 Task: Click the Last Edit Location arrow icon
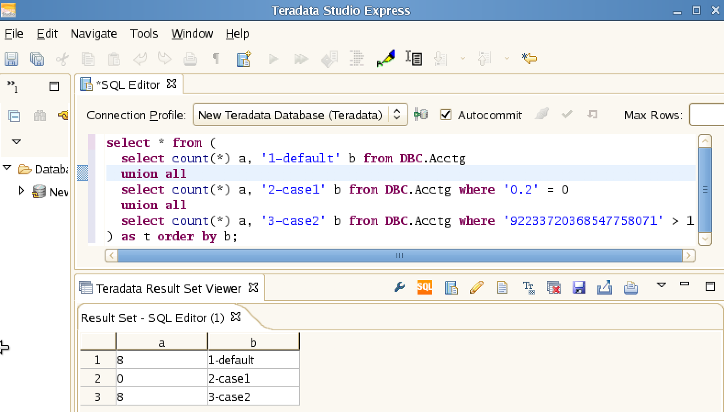(x=529, y=58)
